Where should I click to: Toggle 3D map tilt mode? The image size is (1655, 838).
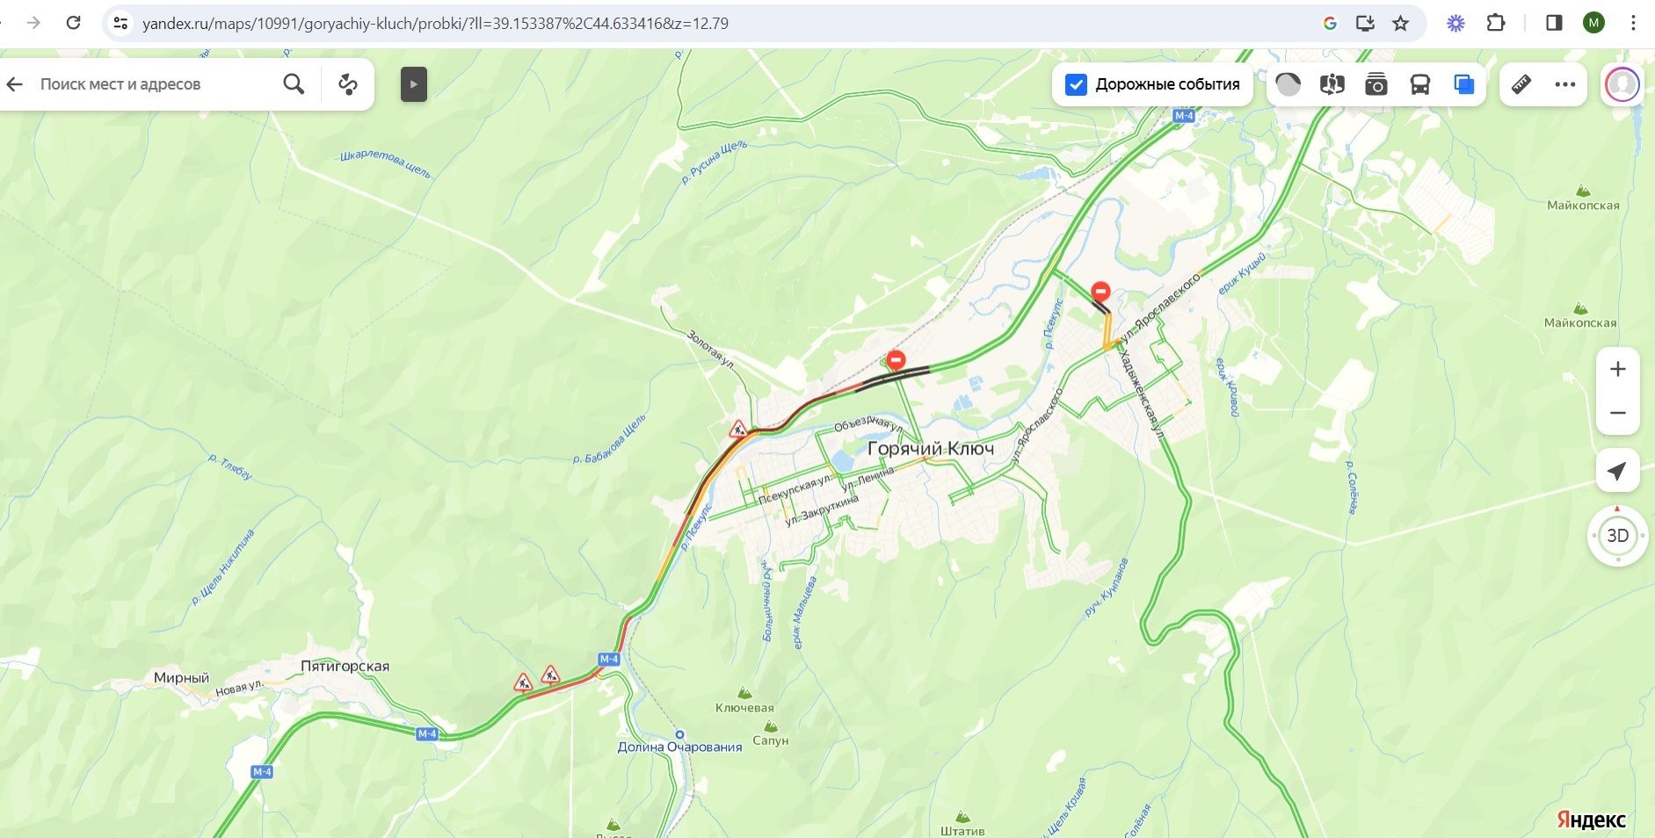coord(1618,536)
